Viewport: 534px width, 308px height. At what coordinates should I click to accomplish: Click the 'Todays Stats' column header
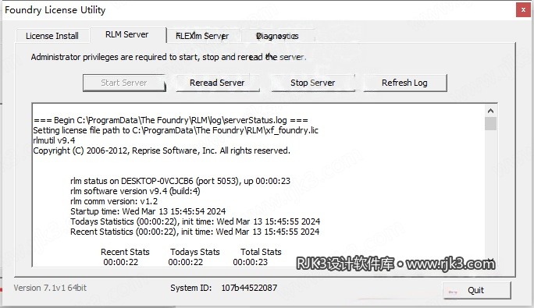[x=195, y=252]
